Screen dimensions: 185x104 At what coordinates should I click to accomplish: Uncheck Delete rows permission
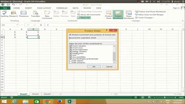pos(71,53)
